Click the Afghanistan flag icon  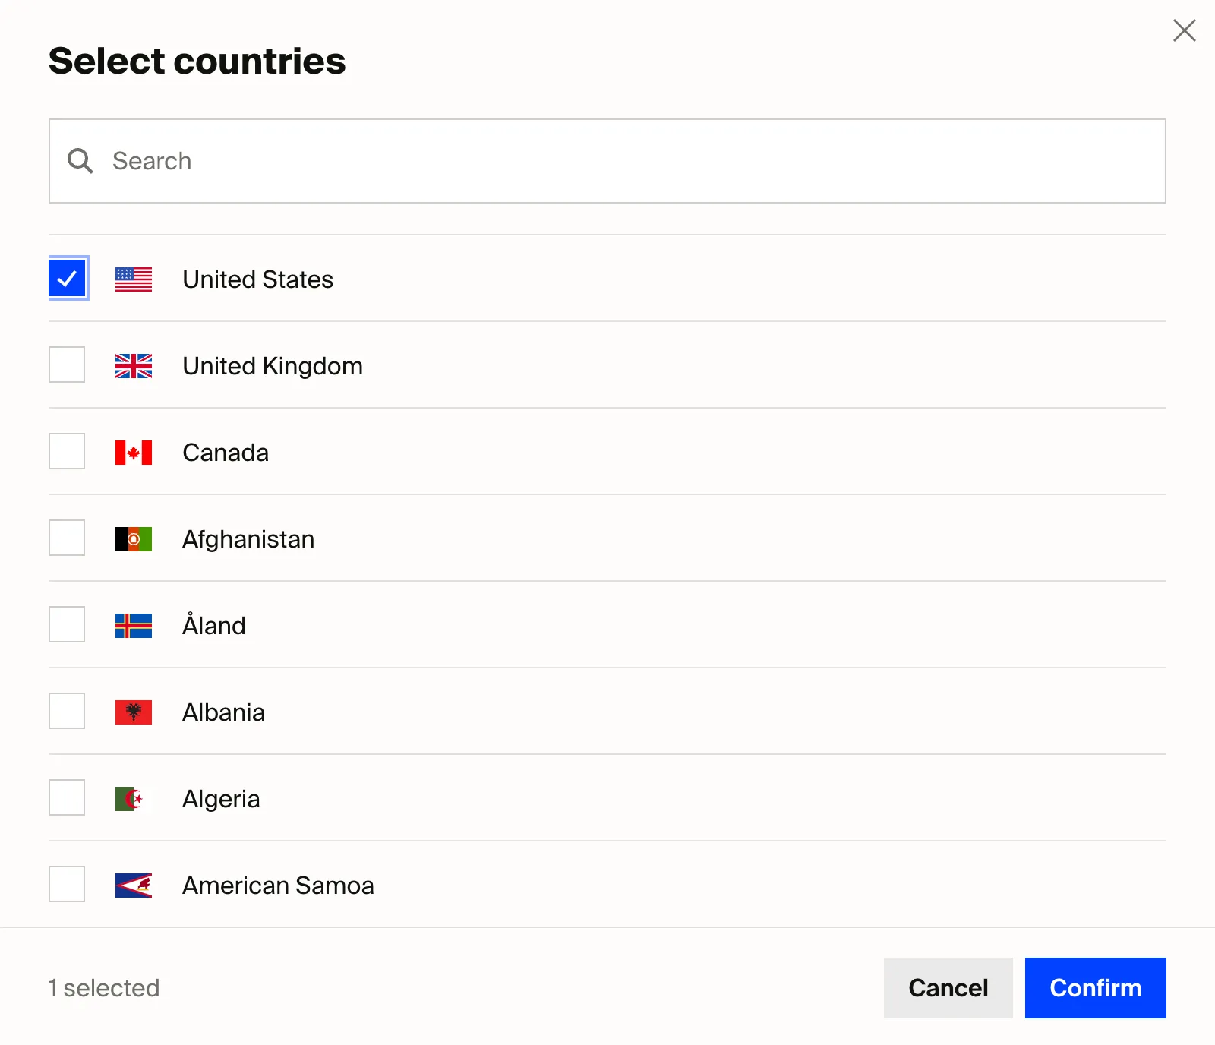[134, 538]
